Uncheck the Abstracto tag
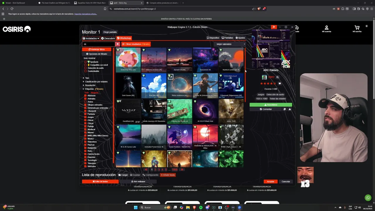This screenshot has height=211, width=375. (x=86, y=96)
